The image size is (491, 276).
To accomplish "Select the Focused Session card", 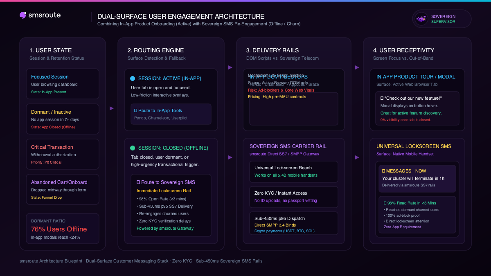I will [x=63, y=84].
